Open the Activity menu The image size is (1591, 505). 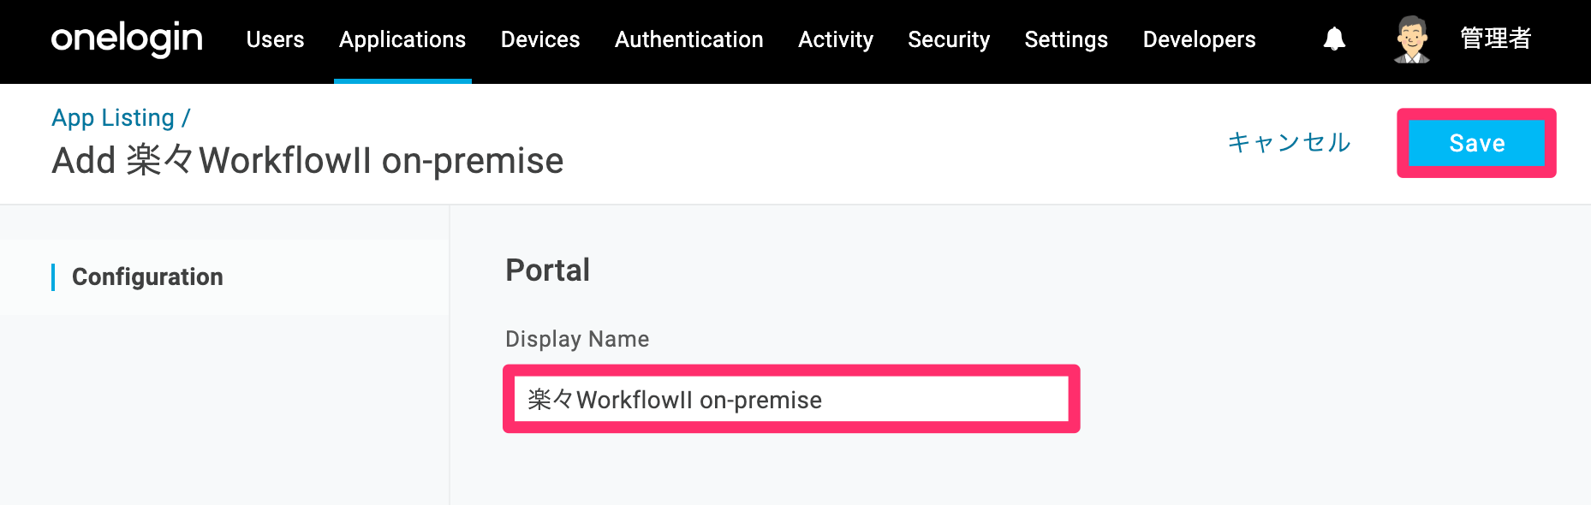(836, 39)
